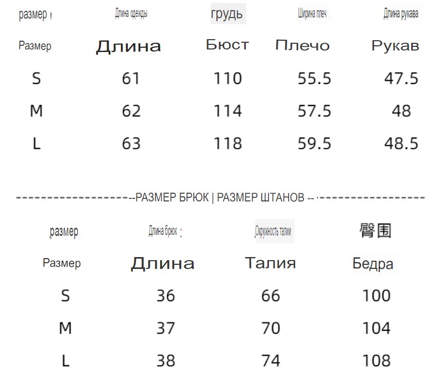Image resolution: width=440 pixels, height=390 pixels.
Task: Click the 'Плечо' column header
Action: 302,45
